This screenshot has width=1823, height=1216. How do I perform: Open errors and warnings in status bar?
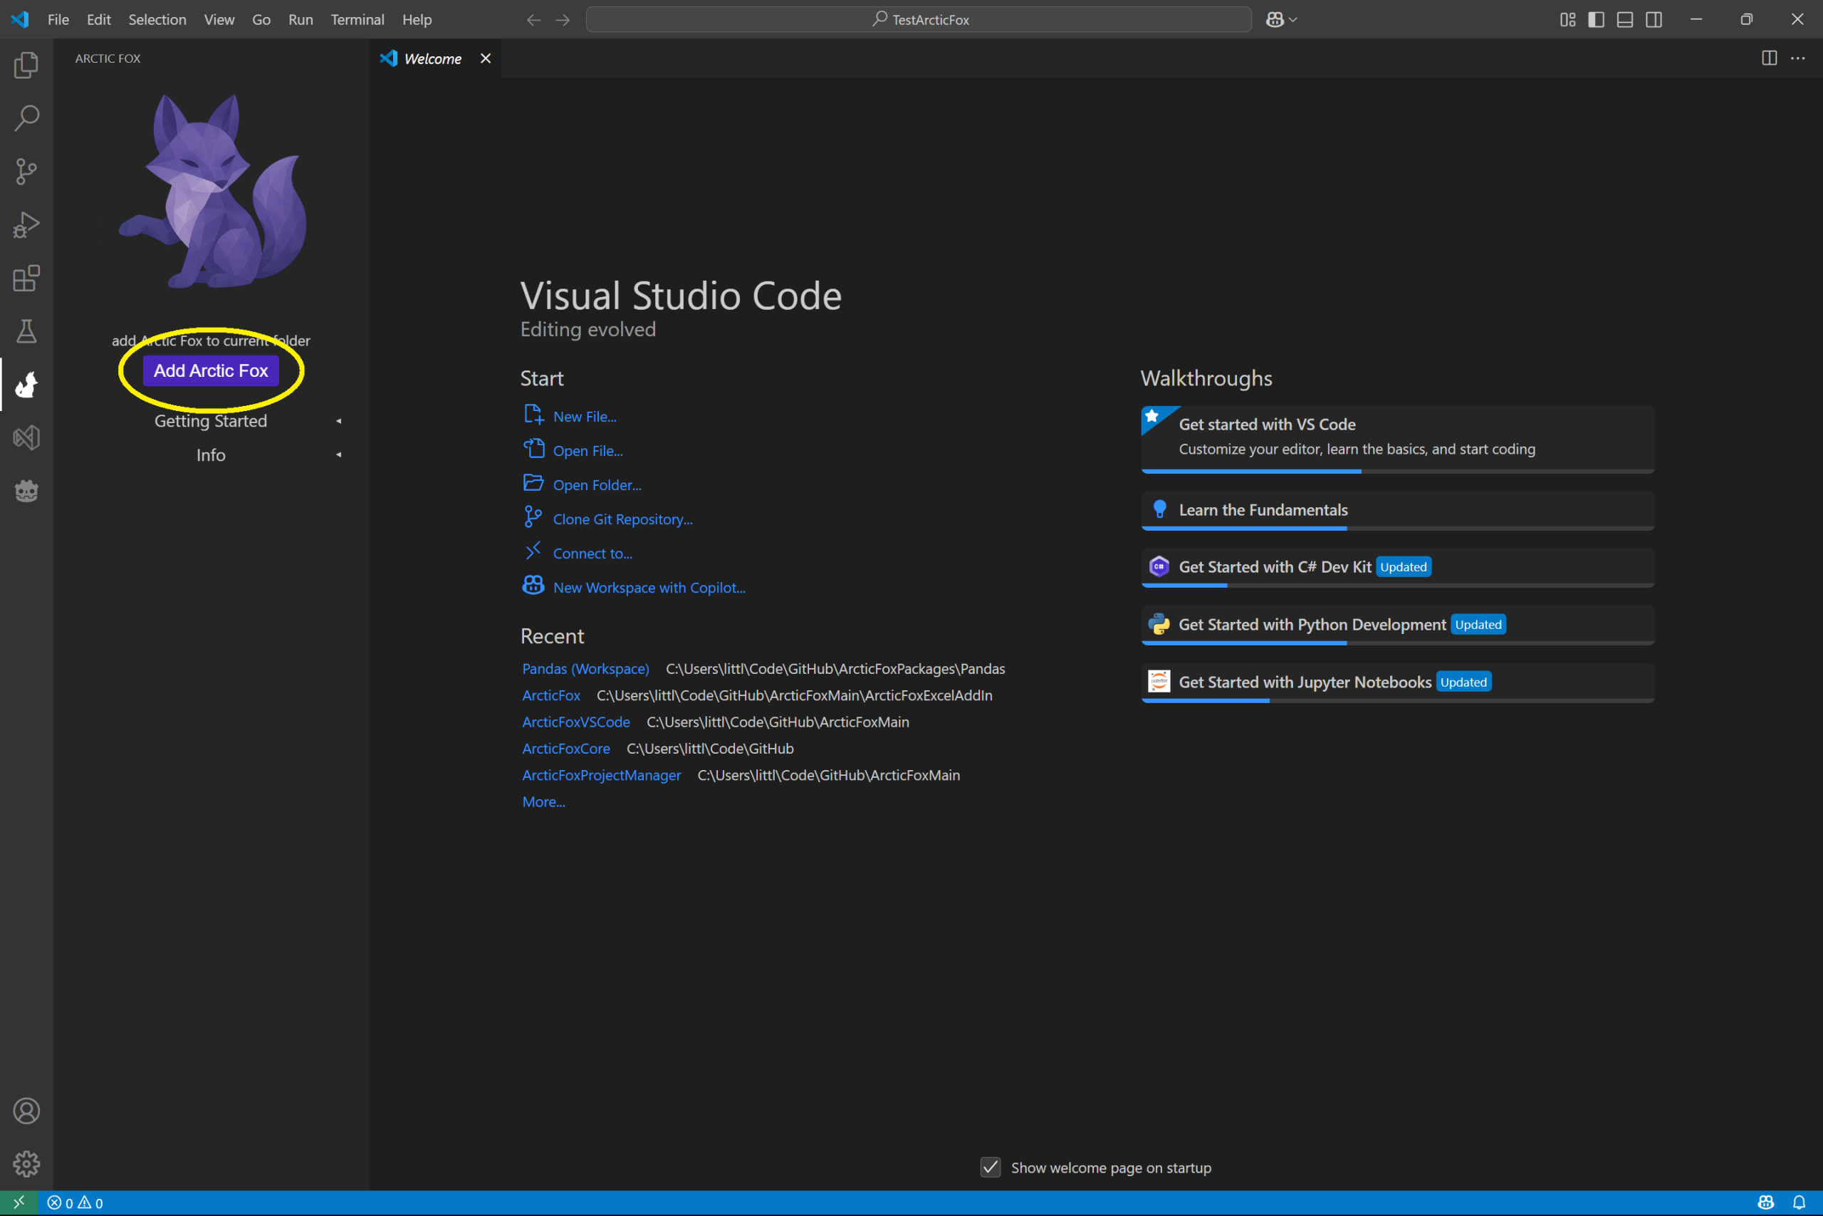click(75, 1202)
